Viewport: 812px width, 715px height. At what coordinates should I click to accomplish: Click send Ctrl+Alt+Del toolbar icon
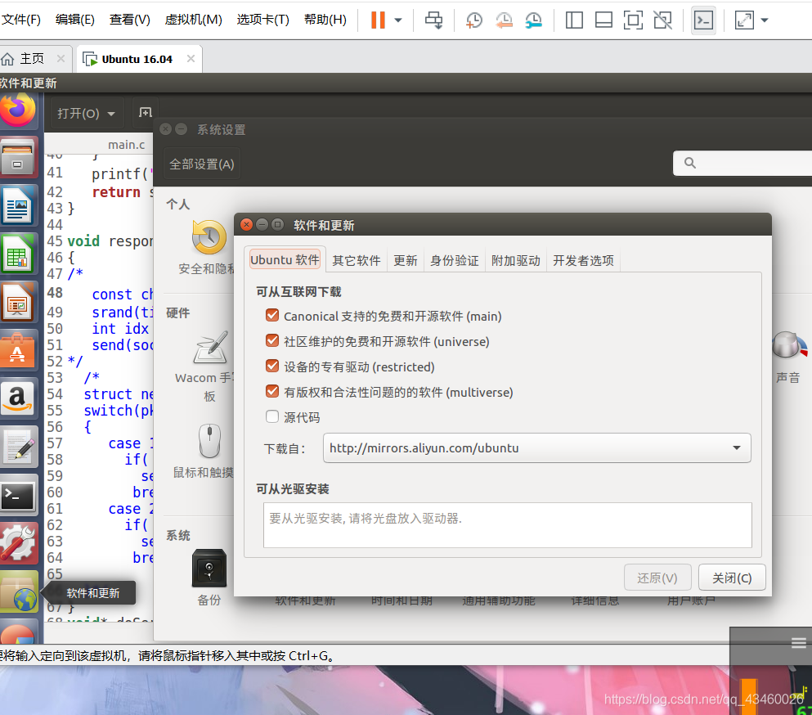[x=433, y=20]
